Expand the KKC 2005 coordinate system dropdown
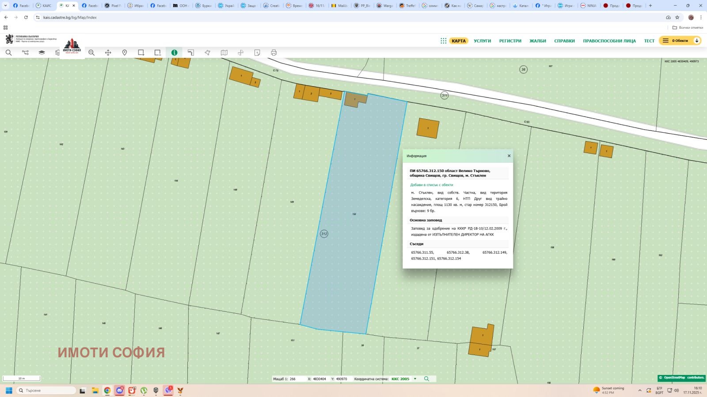 point(415,379)
